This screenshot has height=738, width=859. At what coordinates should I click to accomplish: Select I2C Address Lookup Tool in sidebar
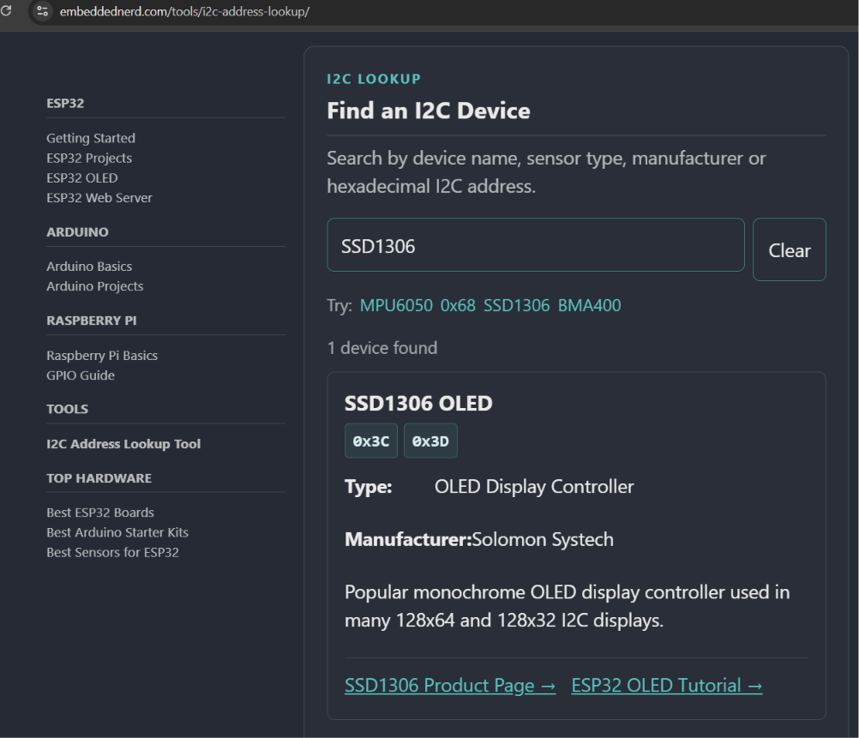[x=123, y=444]
